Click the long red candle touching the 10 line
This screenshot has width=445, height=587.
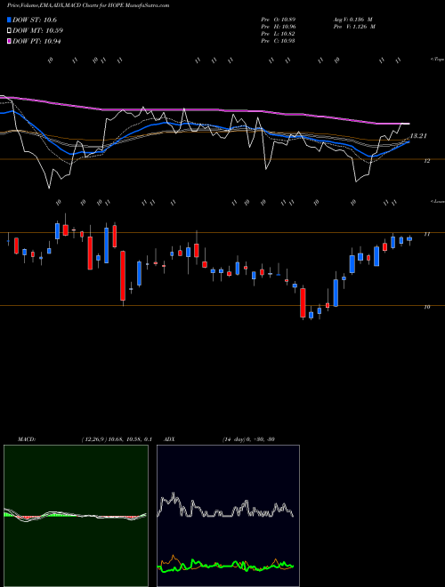tap(123, 276)
